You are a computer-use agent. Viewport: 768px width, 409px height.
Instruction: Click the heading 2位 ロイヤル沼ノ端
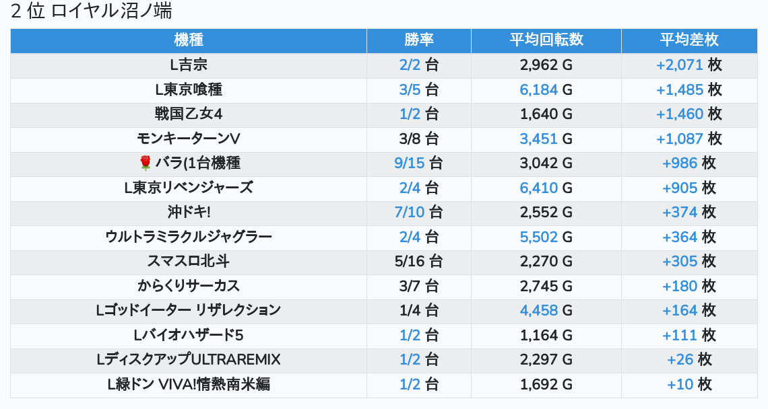coord(92,11)
